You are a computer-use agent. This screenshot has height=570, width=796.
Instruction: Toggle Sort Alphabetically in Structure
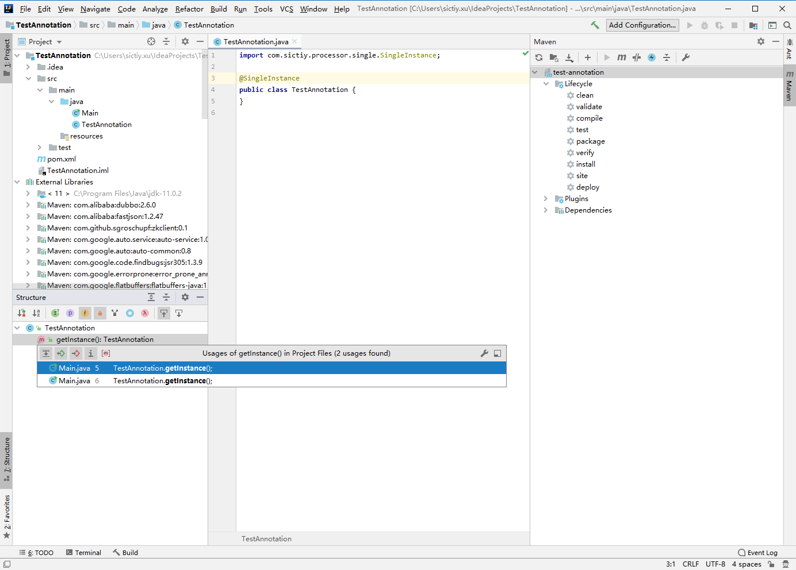pyautogui.click(x=36, y=313)
